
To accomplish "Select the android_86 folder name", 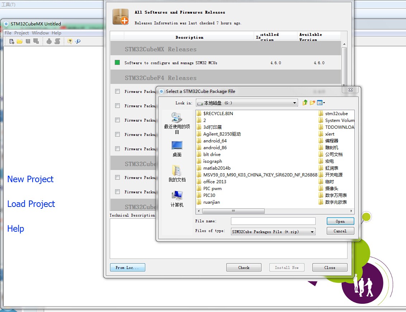I will 215,148.
